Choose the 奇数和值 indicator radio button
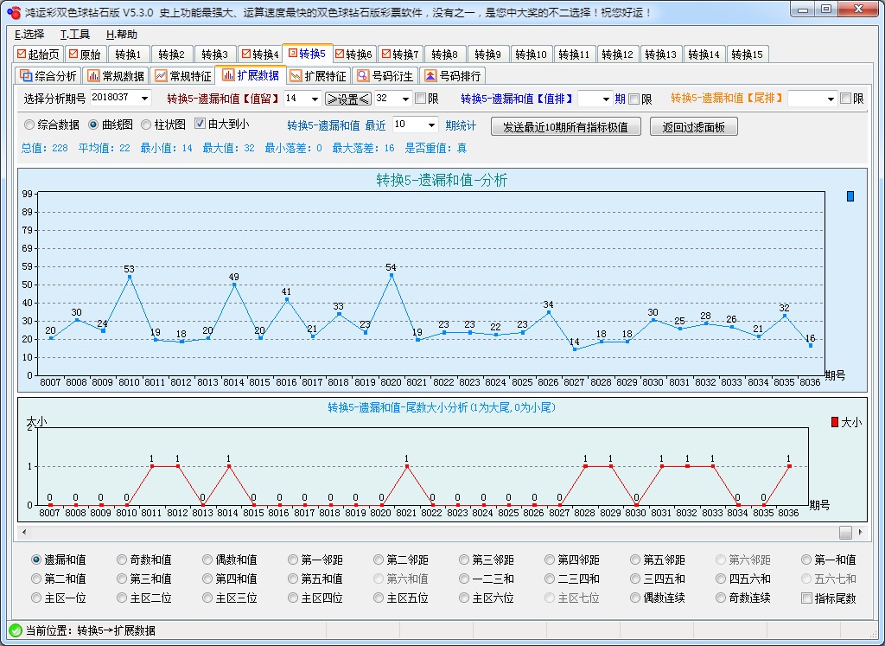 119,560
